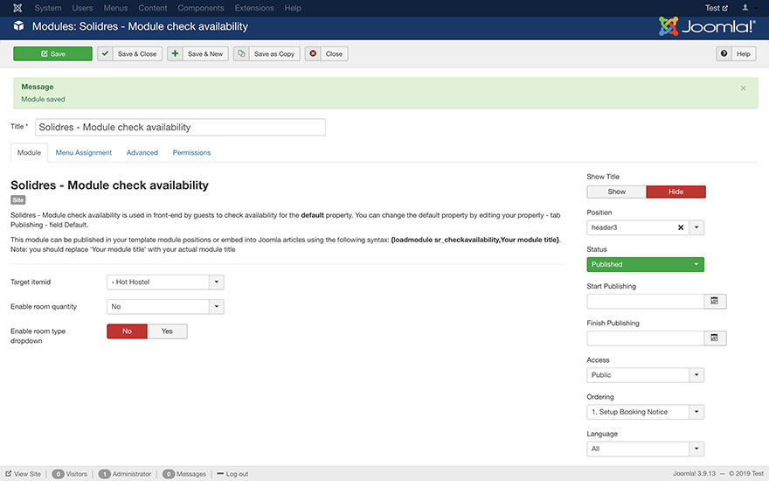The image size is (769, 481).
Task: Set room type dropdown to No
Action: tap(127, 331)
